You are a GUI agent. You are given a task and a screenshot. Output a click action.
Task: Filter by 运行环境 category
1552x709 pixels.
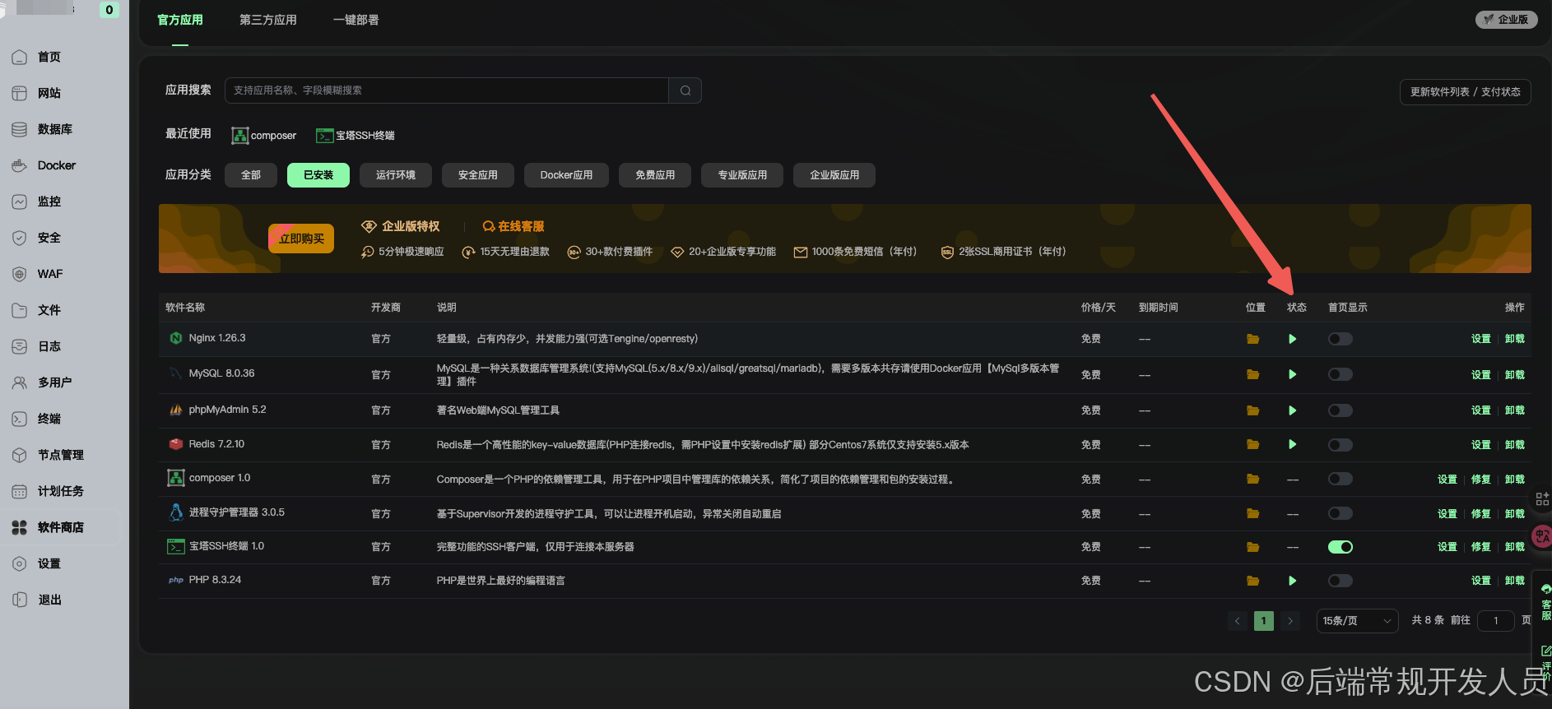[x=396, y=175]
